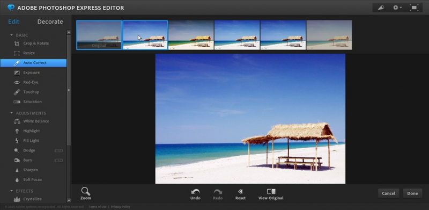This screenshot has width=429, height=210.
Task: Click the Zoom magnifier button
Action: coord(86,193)
